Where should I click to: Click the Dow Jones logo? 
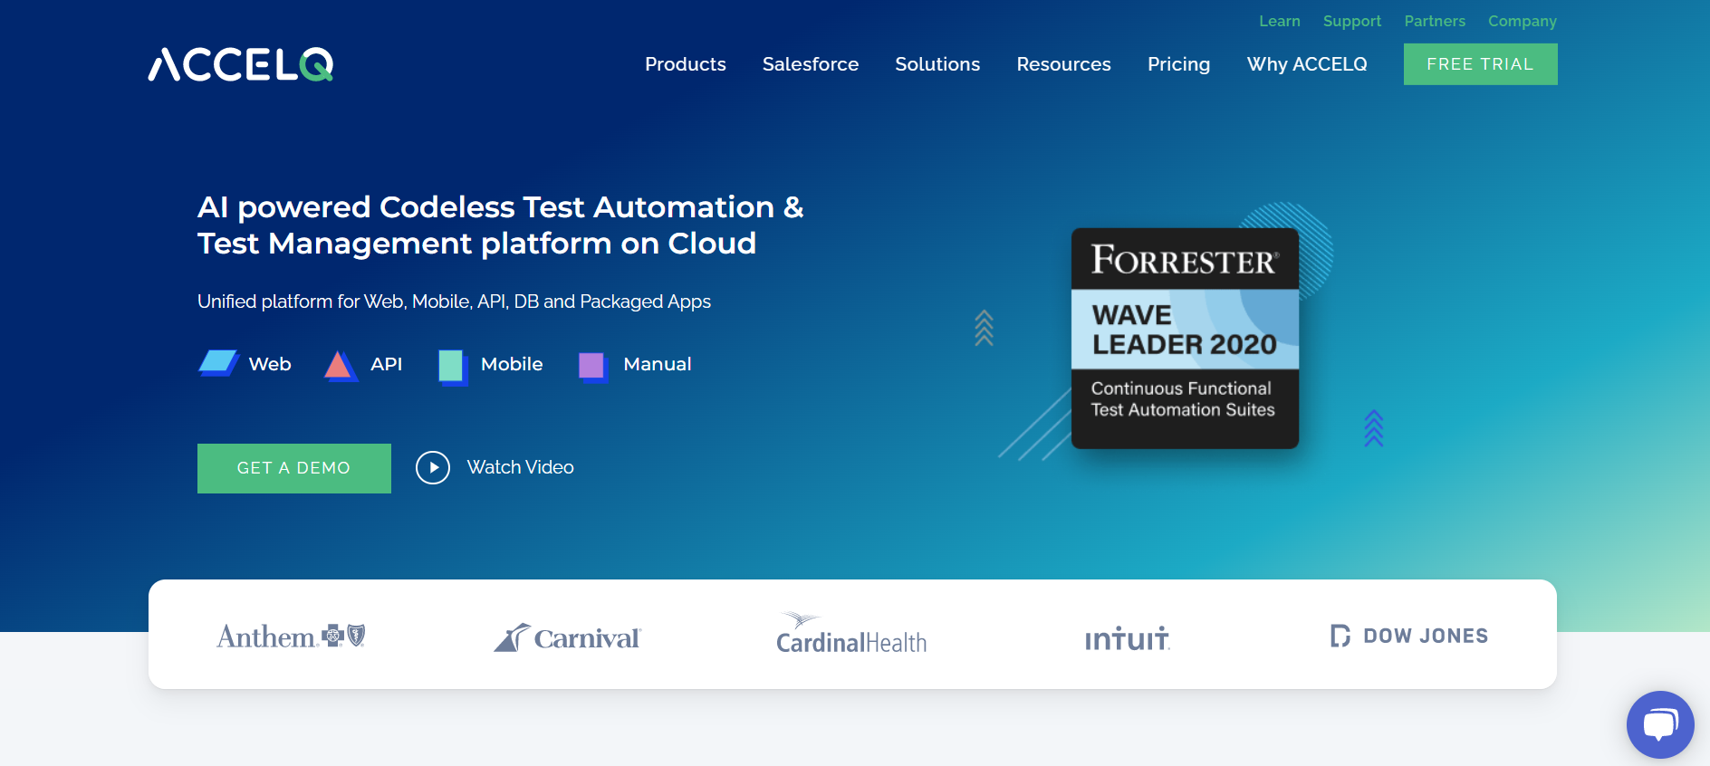(1409, 636)
